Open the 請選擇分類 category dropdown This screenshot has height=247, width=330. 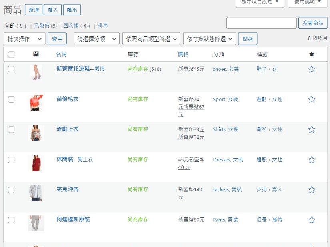tap(96, 39)
